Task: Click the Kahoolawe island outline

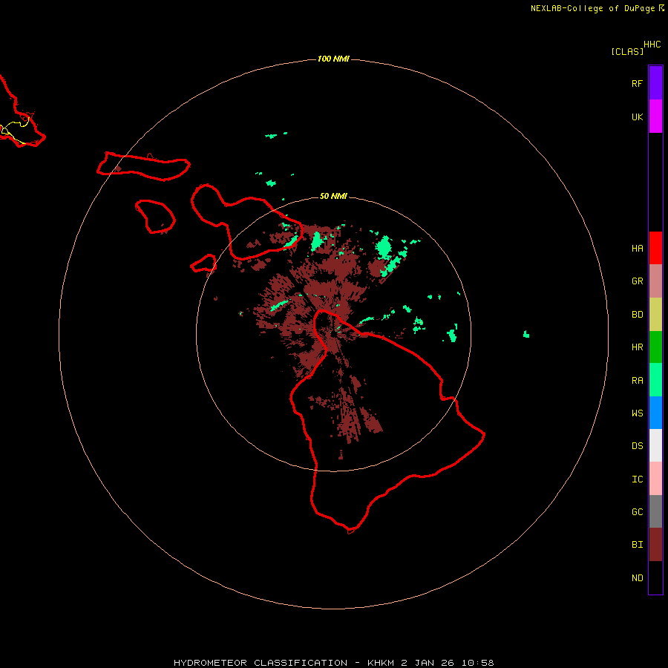Action: point(203,263)
